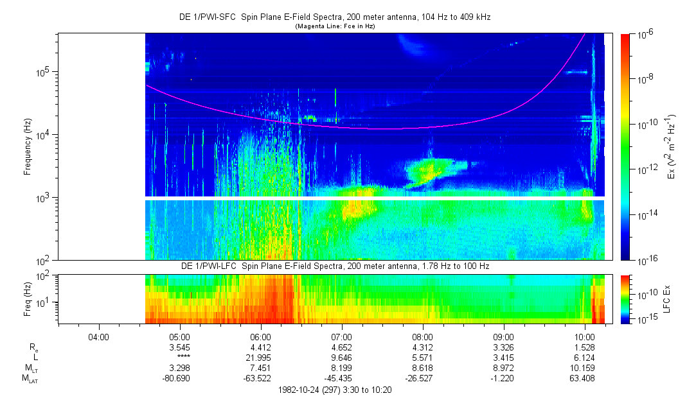Image resolution: width=696 pixels, height=398 pixels.
Task: Click the L value 21.995 under 06:00
Action: pyautogui.click(x=260, y=357)
